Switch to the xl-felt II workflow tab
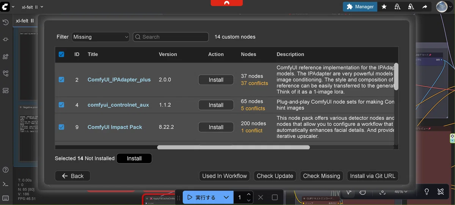 pyautogui.click(x=25, y=21)
